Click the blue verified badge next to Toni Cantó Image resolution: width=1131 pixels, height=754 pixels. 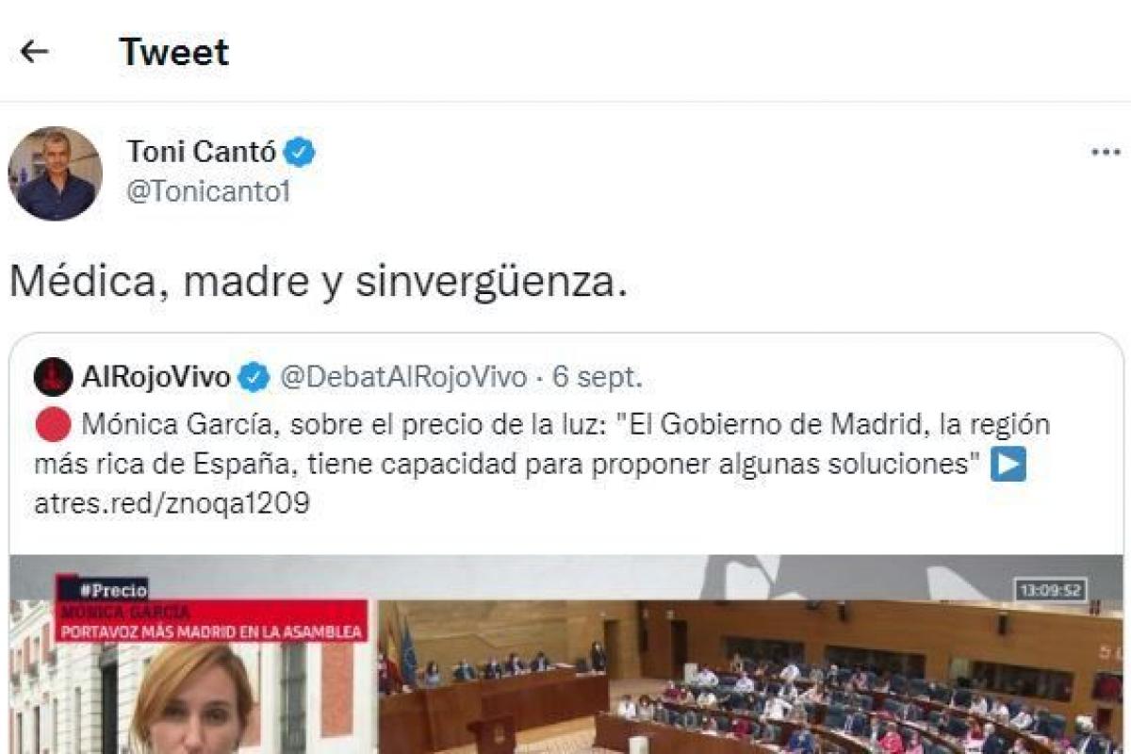301,152
